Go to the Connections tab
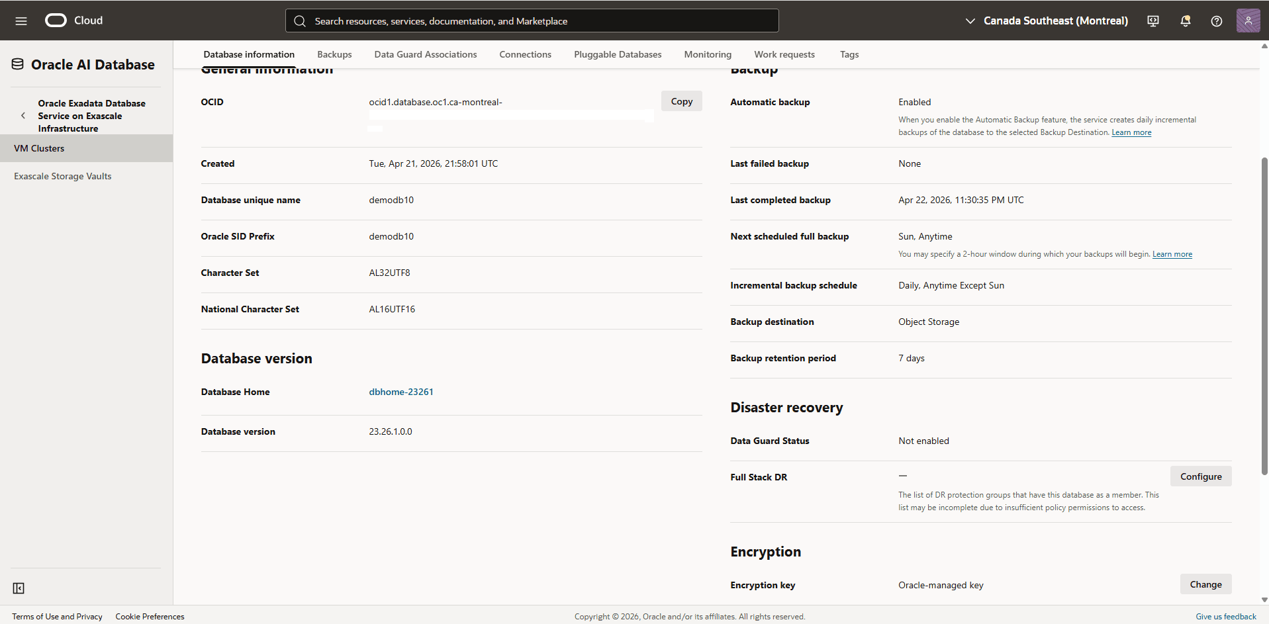Image resolution: width=1269 pixels, height=624 pixels. pyautogui.click(x=526, y=54)
